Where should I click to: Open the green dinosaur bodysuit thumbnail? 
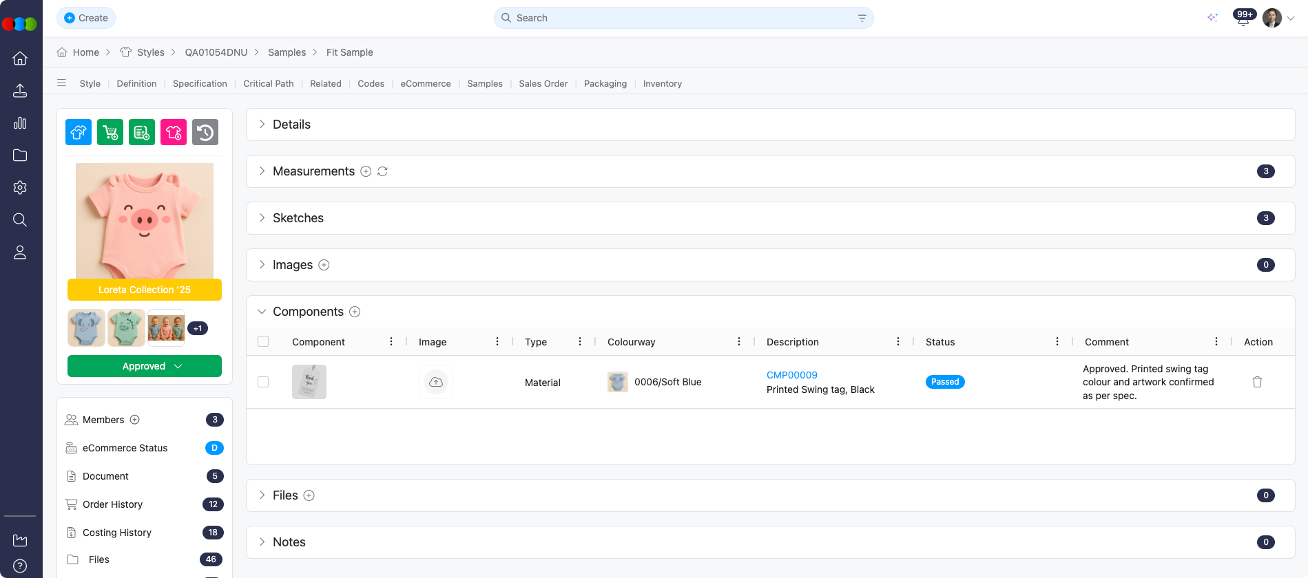(127, 328)
